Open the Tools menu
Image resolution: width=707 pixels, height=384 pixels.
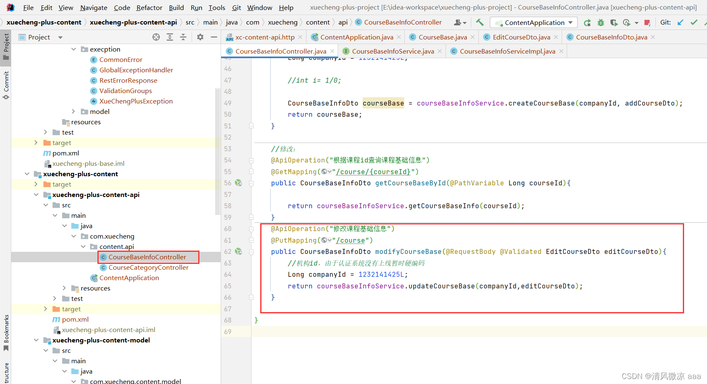click(x=217, y=7)
